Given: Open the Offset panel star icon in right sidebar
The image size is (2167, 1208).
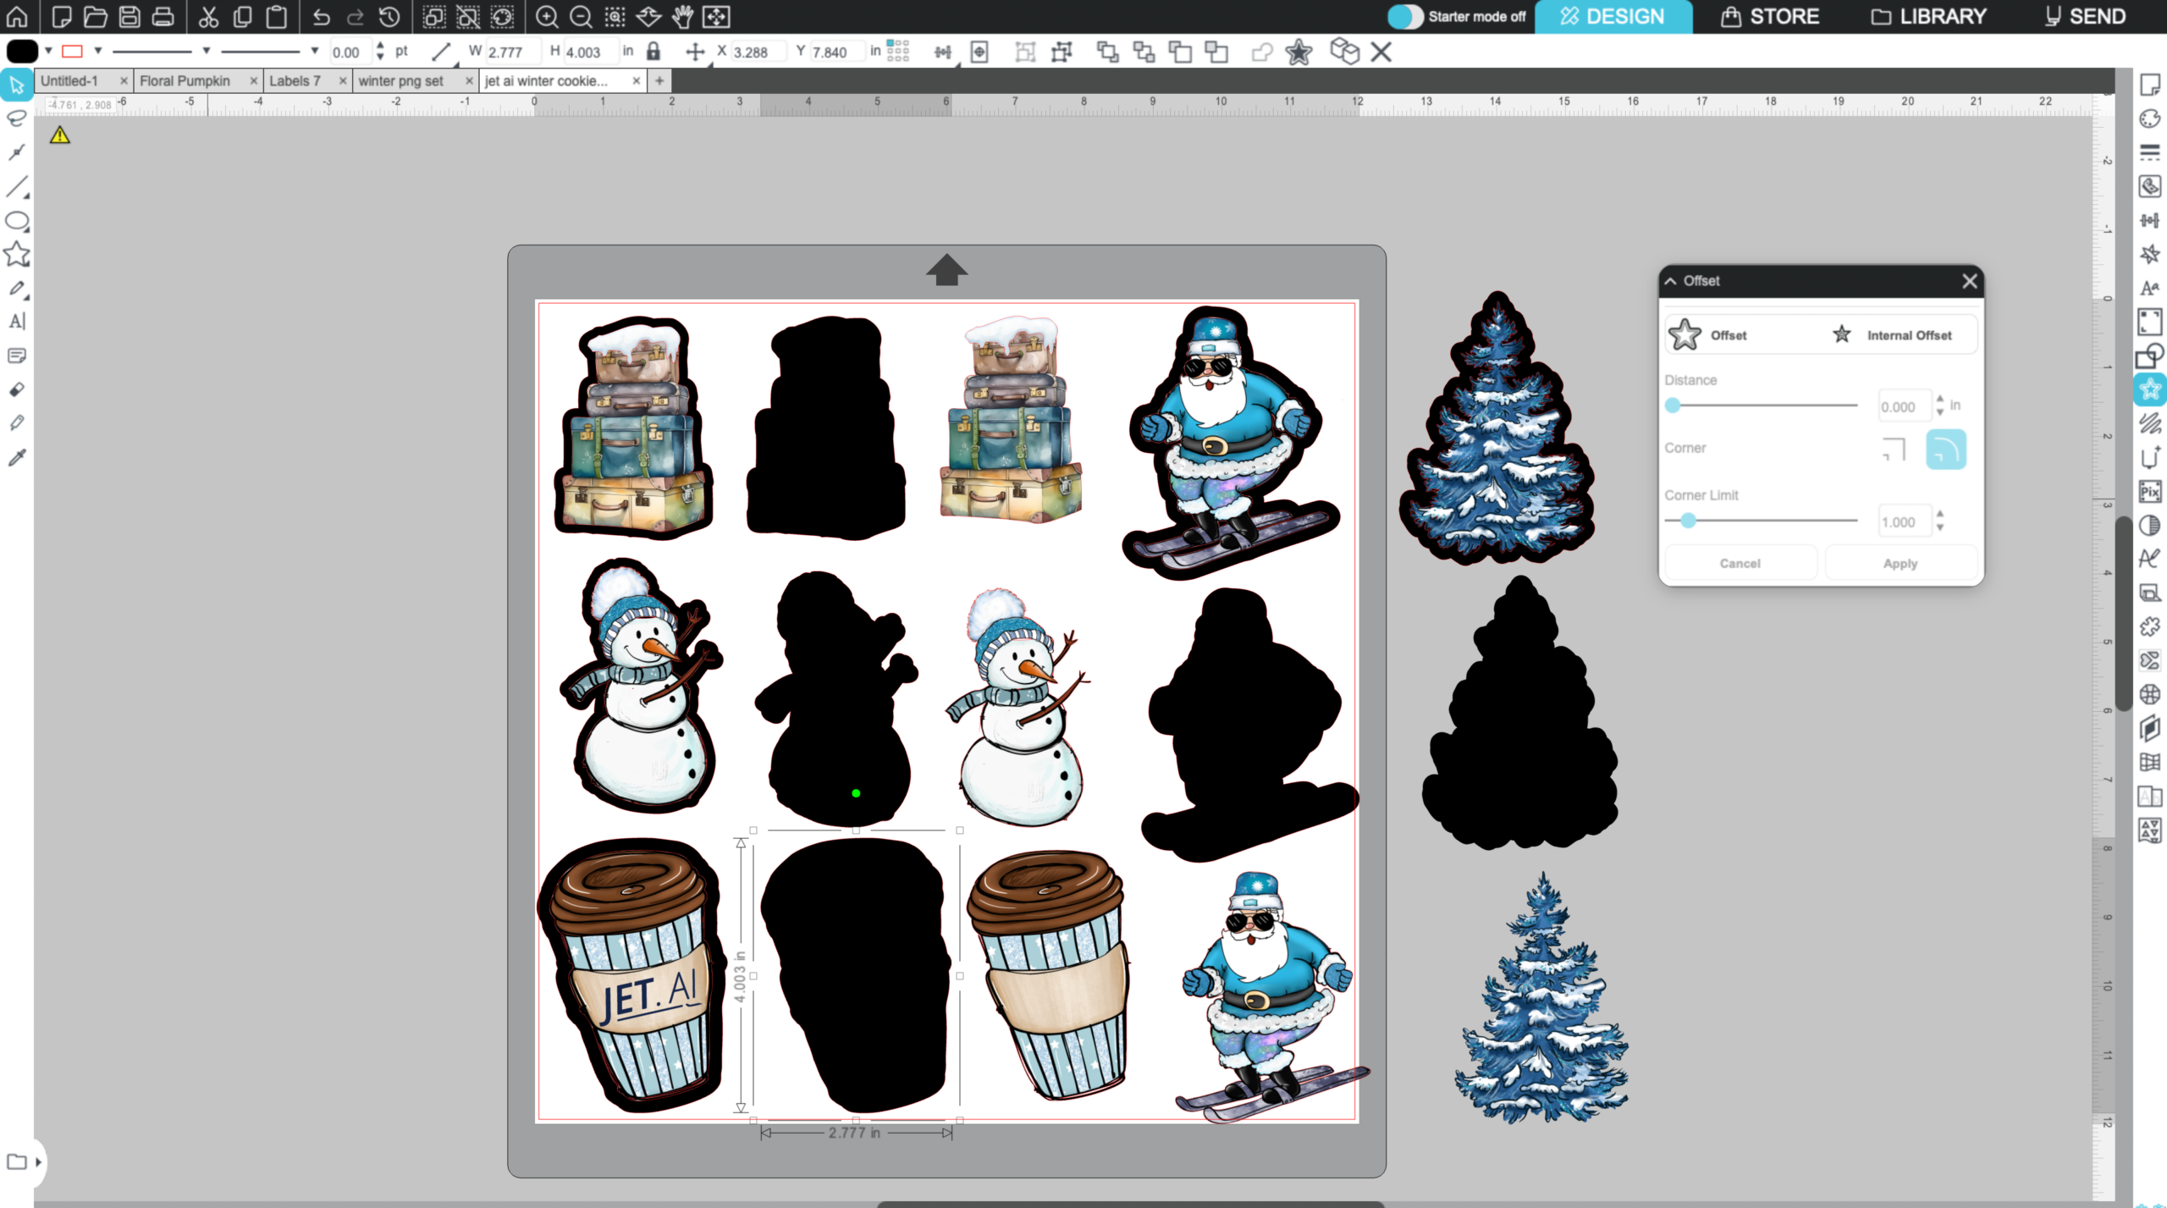Looking at the screenshot, I should [x=2150, y=389].
